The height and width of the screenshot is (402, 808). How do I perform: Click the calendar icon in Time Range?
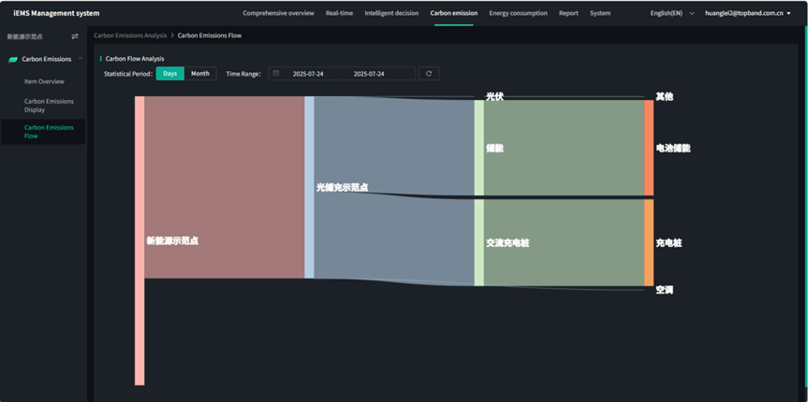(x=276, y=73)
